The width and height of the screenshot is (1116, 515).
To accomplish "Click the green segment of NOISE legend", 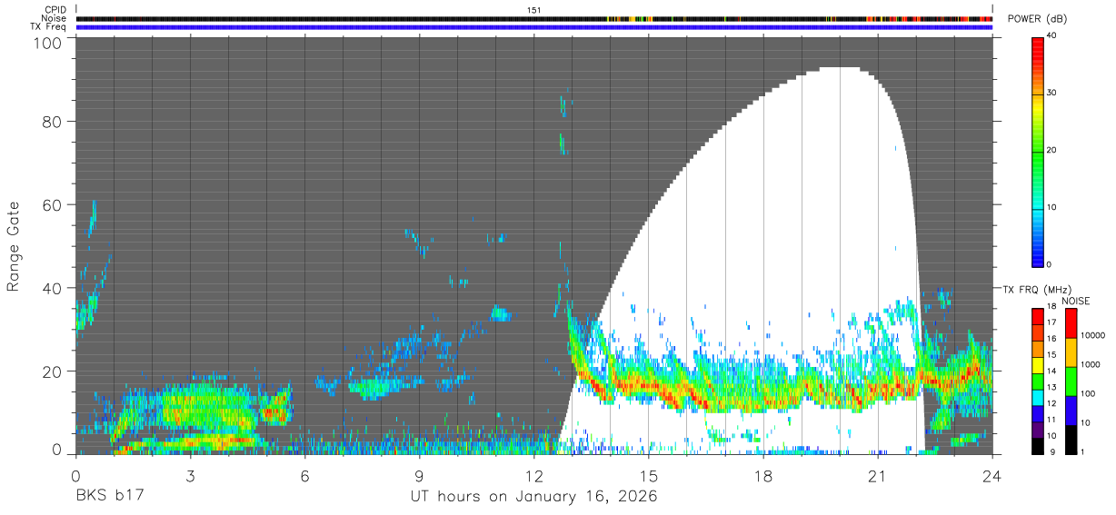I will 1070,381.
